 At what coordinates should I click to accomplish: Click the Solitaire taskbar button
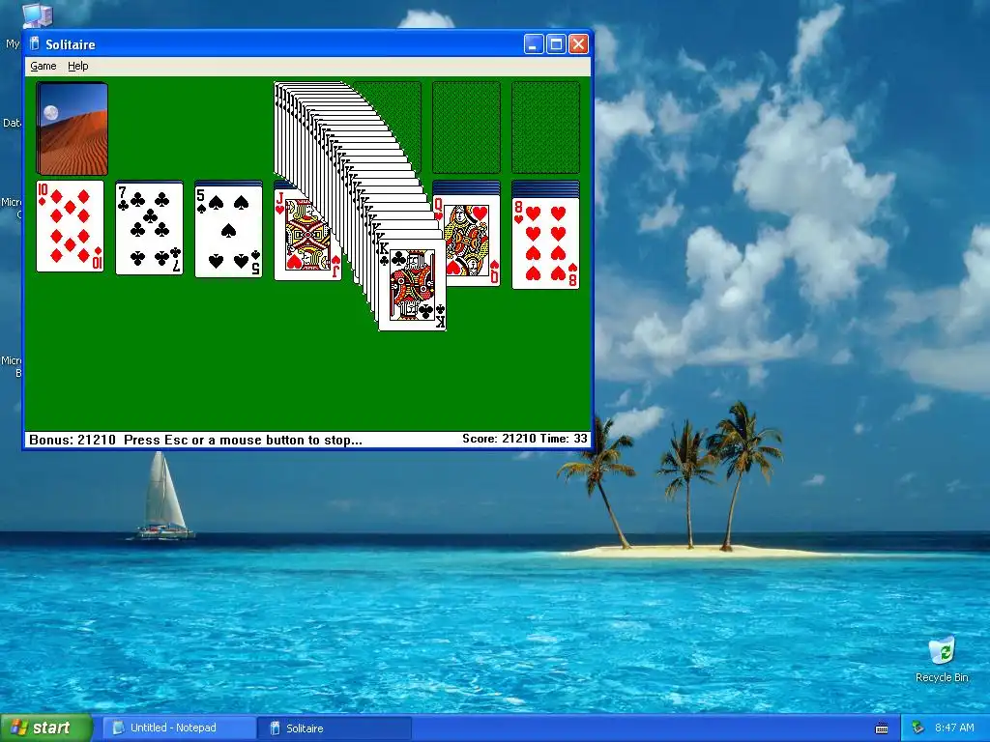coord(335,728)
